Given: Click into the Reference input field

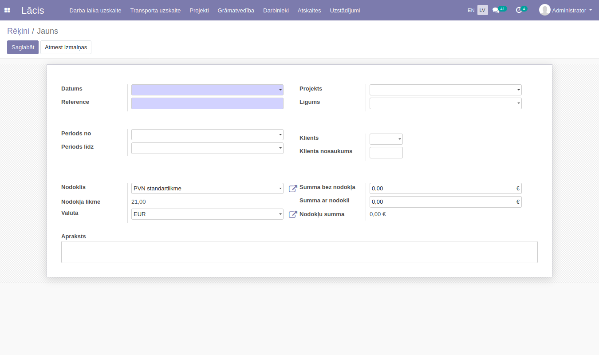Looking at the screenshot, I should 207,103.
